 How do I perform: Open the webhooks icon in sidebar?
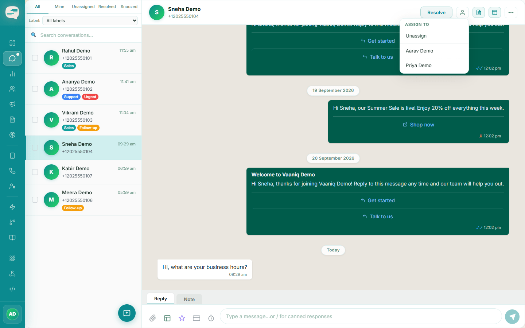(x=12, y=274)
